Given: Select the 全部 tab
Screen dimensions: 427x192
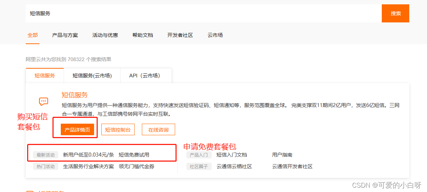Looking at the screenshot, I should [x=33, y=35].
